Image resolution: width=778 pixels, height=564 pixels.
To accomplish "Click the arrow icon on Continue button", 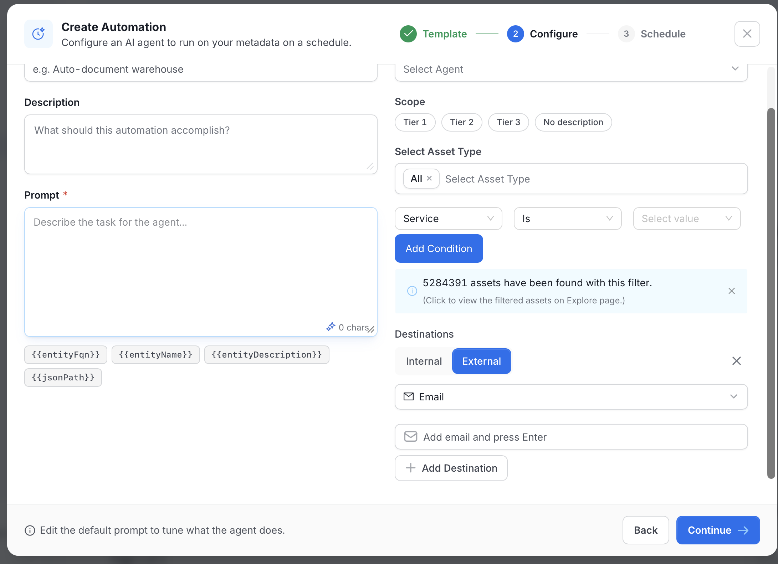I will point(743,530).
